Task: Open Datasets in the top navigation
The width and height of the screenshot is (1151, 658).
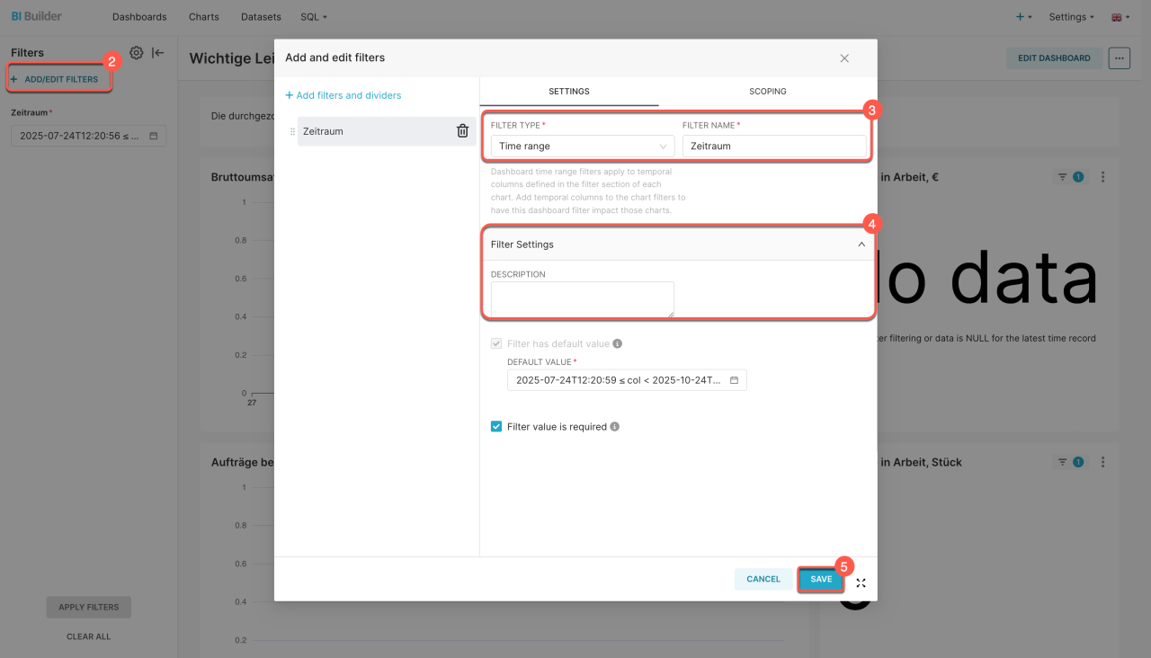Action: pos(261,17)
